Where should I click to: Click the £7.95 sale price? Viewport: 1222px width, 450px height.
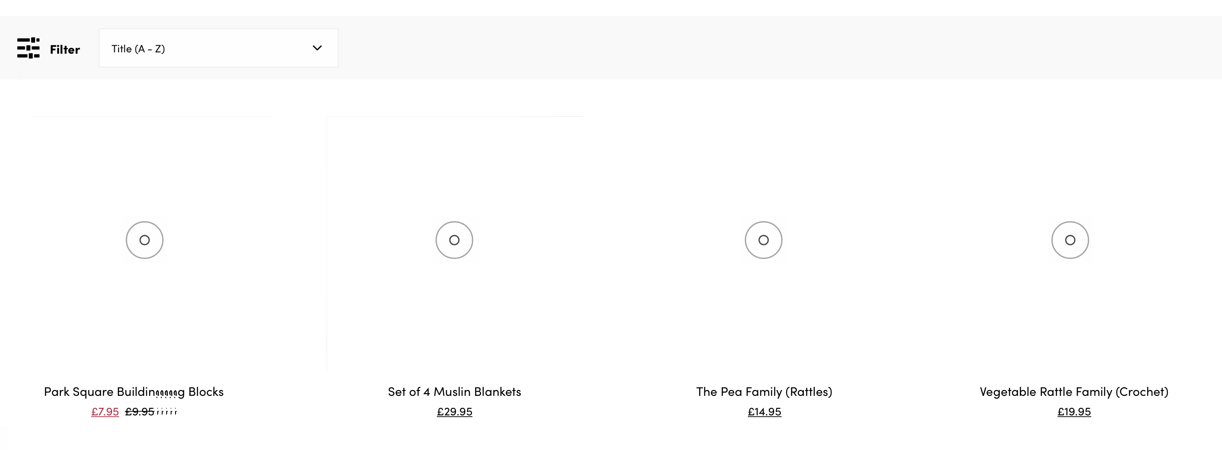105,412
